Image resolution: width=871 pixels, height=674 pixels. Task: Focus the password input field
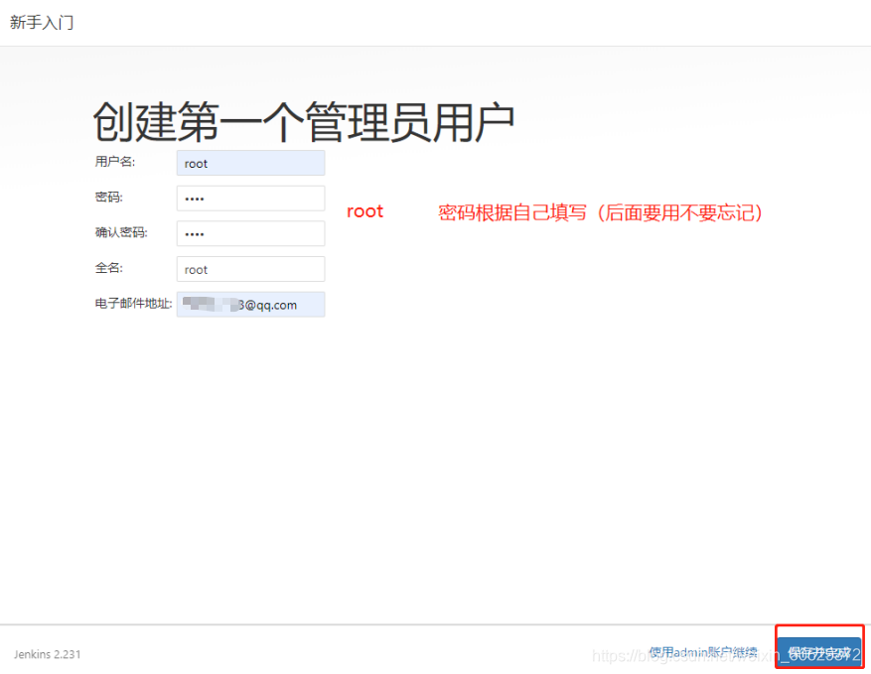tap(250, 199)
